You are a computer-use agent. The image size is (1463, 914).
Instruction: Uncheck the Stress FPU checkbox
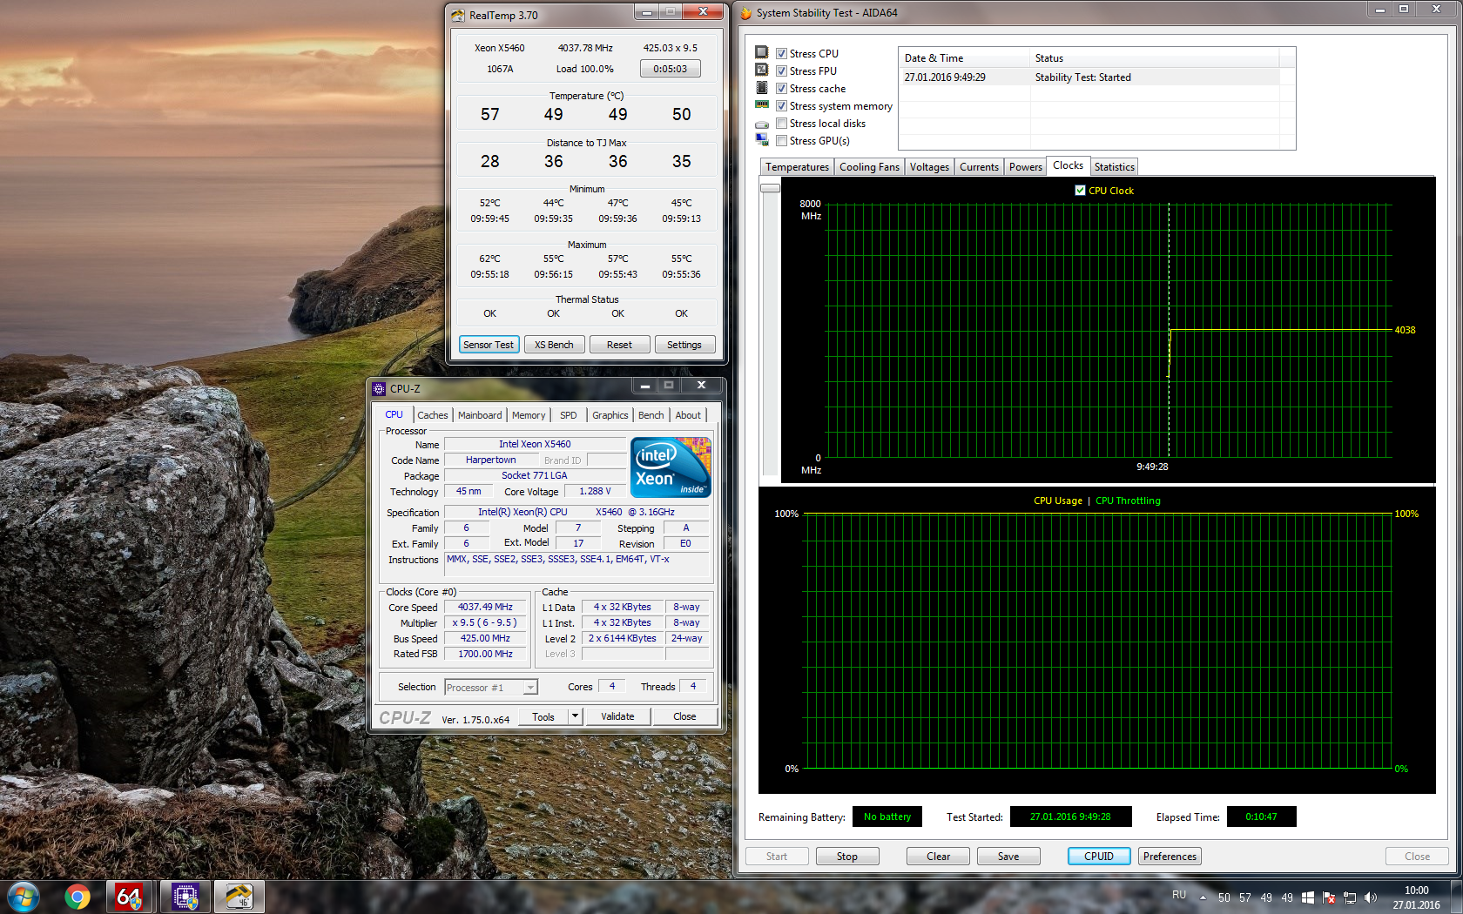(x=781, y=71)
